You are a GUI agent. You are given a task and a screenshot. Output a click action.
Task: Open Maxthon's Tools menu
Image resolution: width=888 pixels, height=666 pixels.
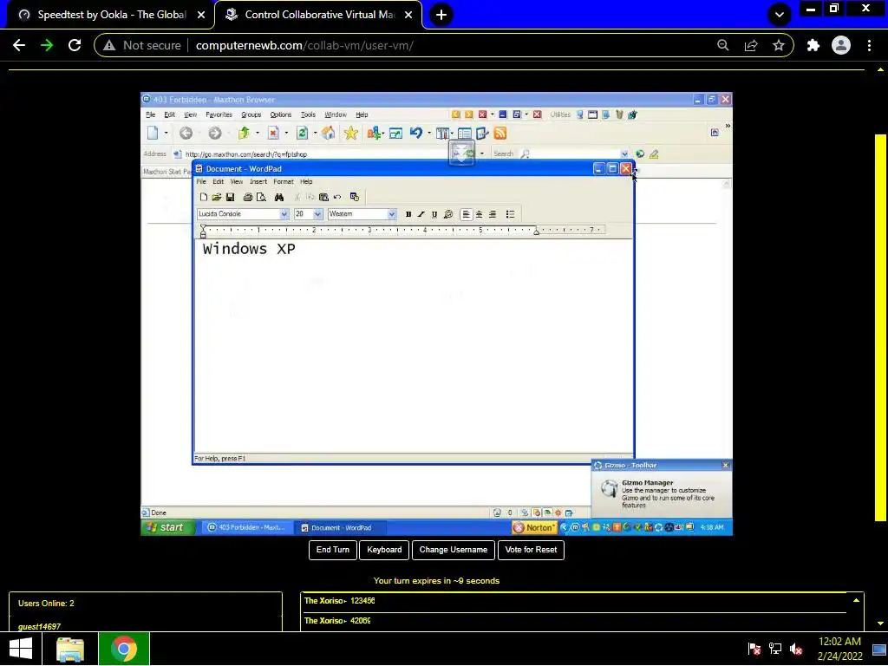click(x=308, y=114)
